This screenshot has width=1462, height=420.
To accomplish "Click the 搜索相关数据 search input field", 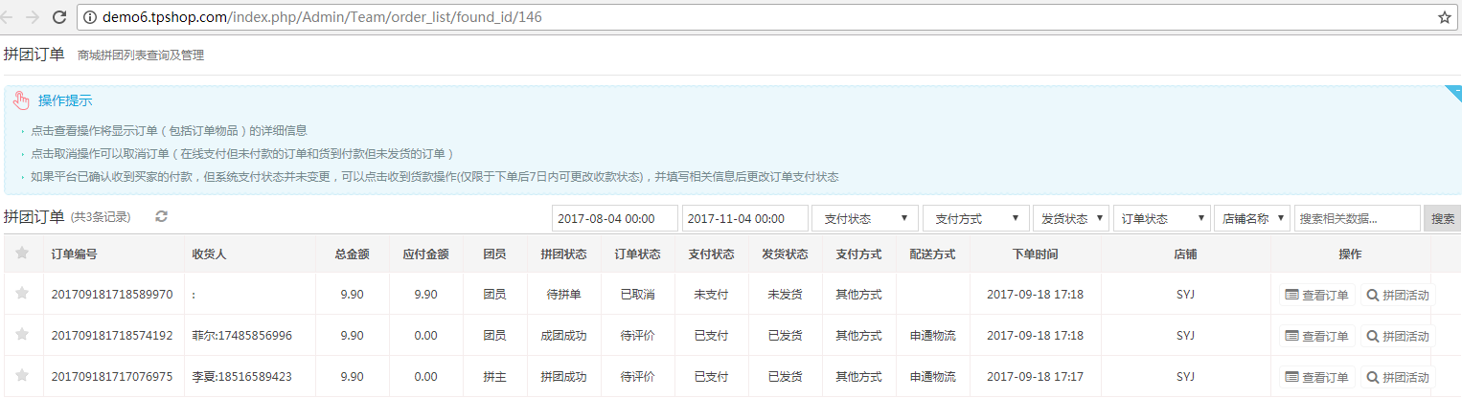I will pos(1356,219).
